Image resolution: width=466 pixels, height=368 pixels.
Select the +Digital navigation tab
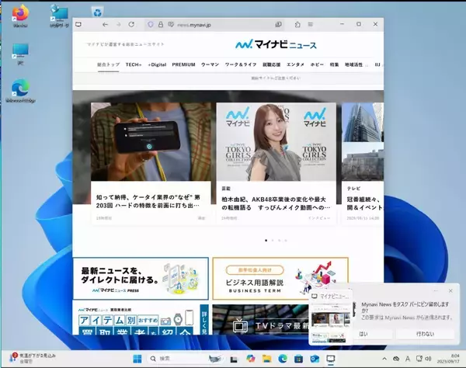click(157, 64)
